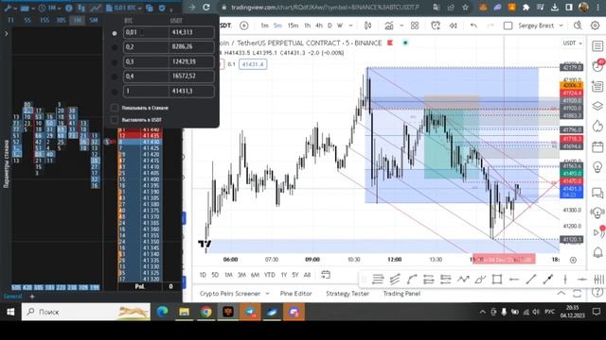Screen dimensions: 606x340
Task: Open the indicator templates grid icon
Action: click(x=415, y=25)
